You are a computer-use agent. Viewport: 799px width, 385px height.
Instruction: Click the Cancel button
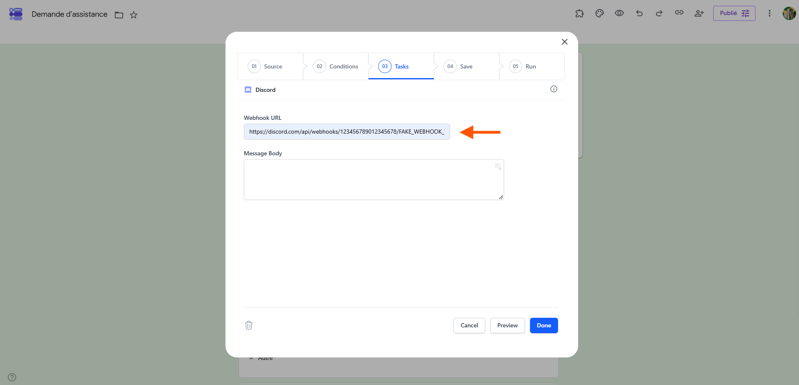tap(469, 325)
